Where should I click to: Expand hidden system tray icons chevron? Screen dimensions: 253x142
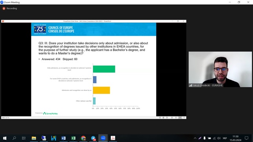click(x=195, y=138)
